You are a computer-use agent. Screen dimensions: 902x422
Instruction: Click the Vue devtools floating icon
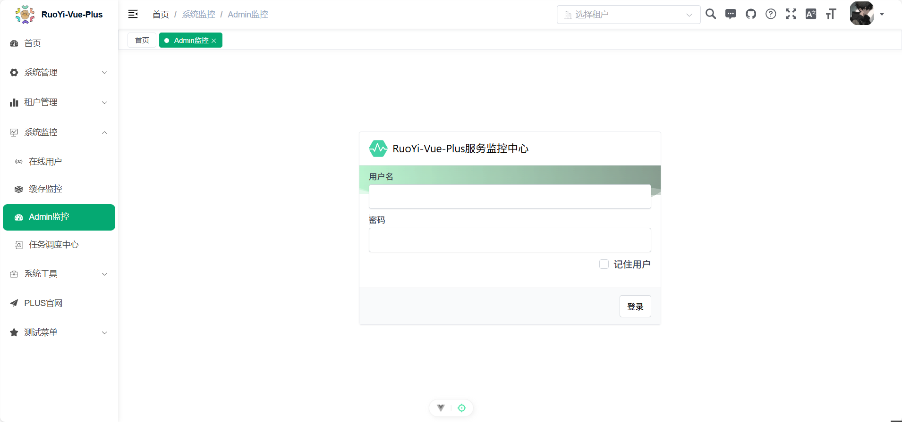pyautogui.click(x=441, y=408)
